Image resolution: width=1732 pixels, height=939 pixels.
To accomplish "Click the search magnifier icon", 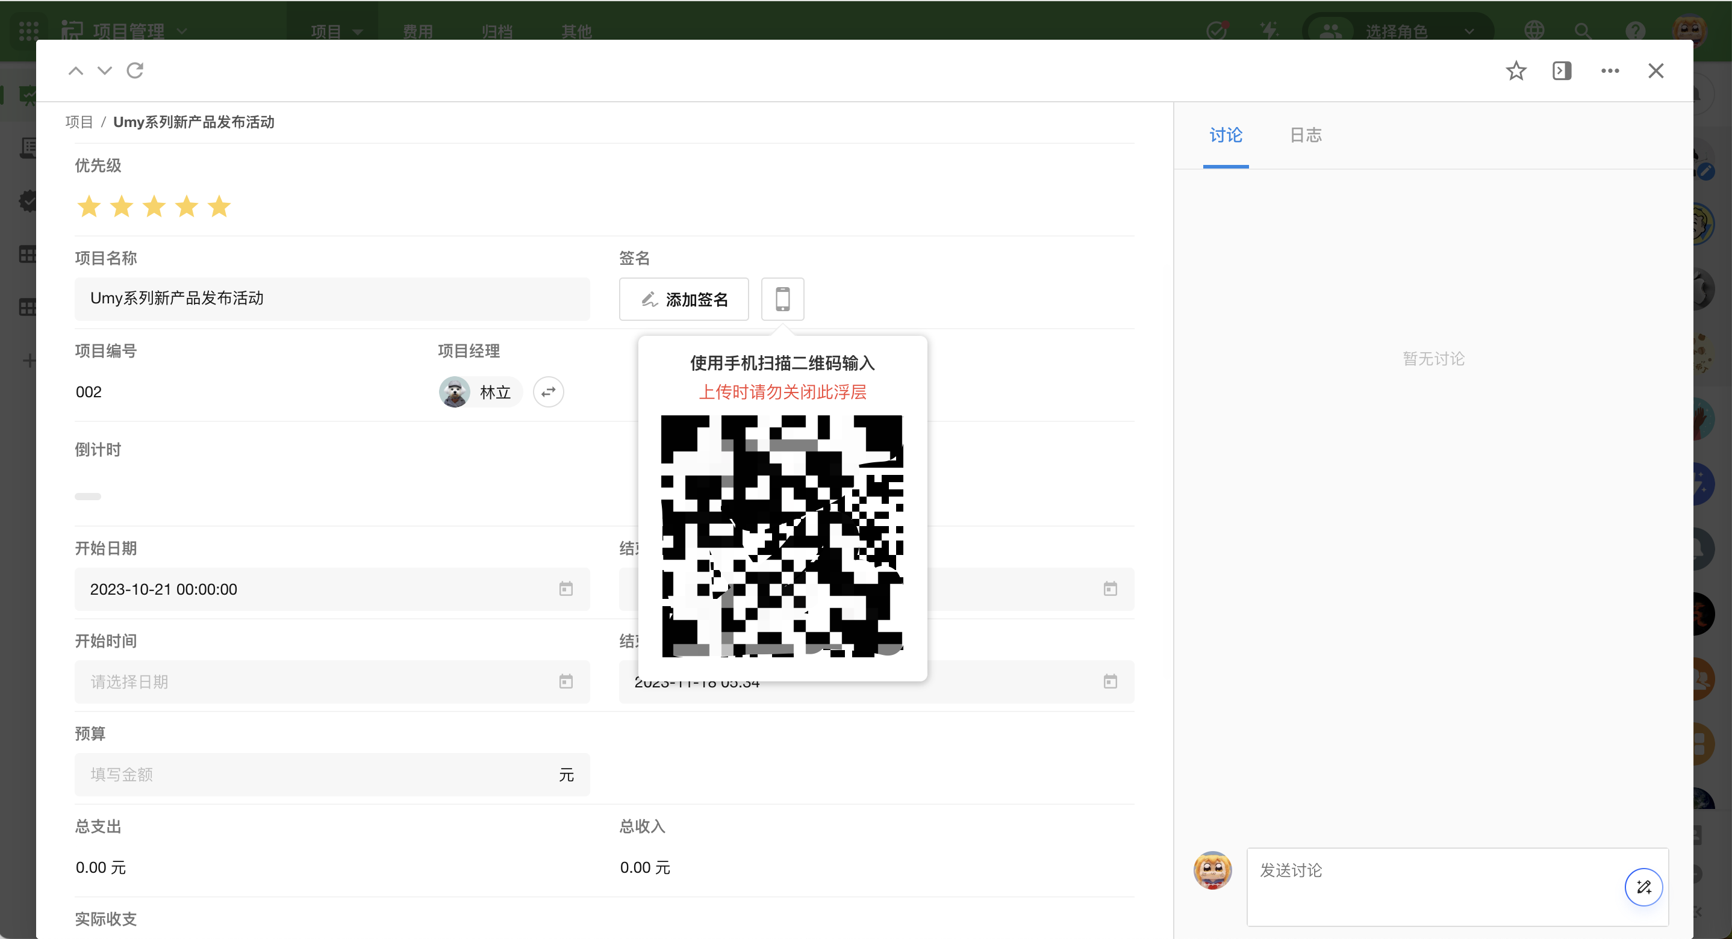I will [x=1583, y=31].
